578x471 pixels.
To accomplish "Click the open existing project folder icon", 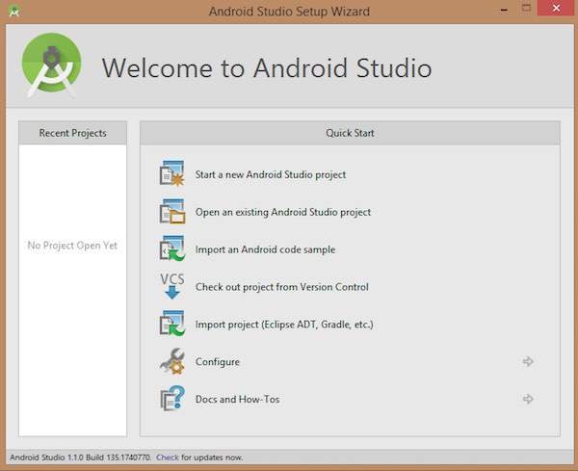I will (x=171, y=211).
